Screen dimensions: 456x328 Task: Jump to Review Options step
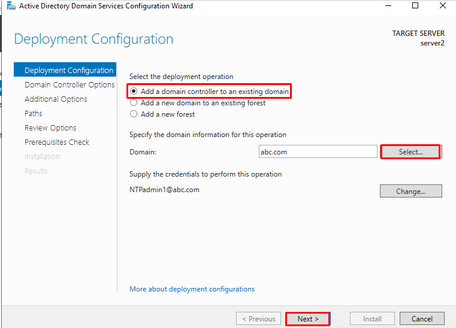50,128
